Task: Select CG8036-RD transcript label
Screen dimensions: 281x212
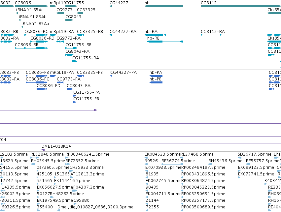Action: 42,38
